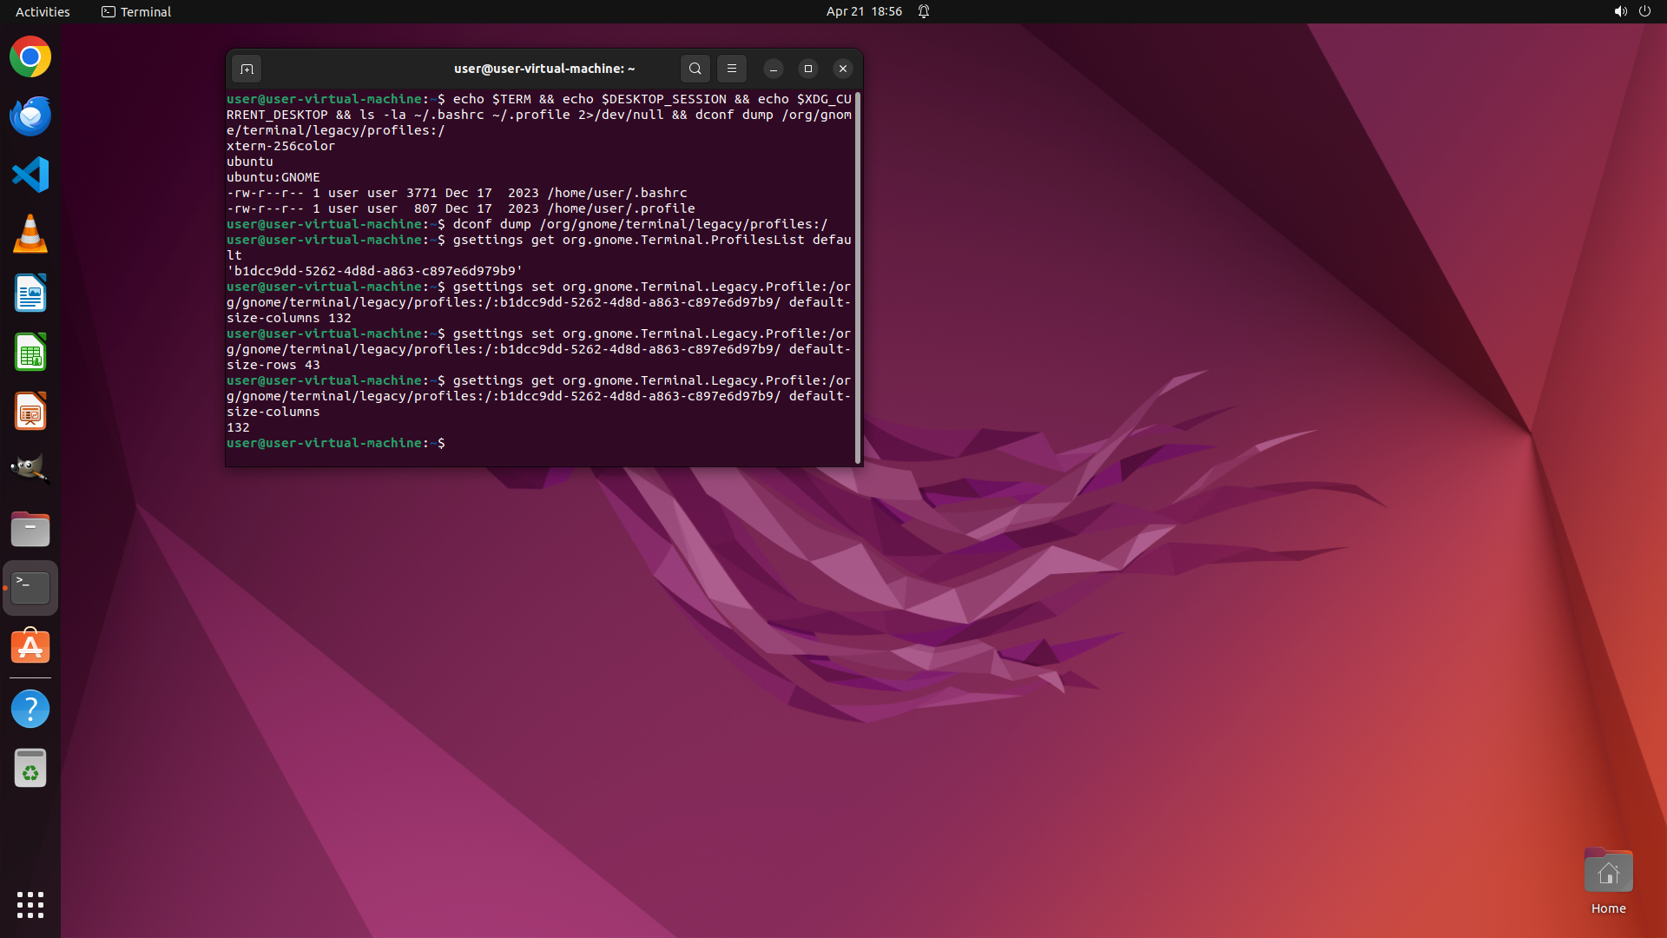Open the Terminal app menu in top bar
Screen dimensions: 1667x938
(x=136, y=11)
